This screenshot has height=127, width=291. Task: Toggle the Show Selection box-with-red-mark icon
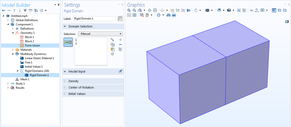pos(142,15)
